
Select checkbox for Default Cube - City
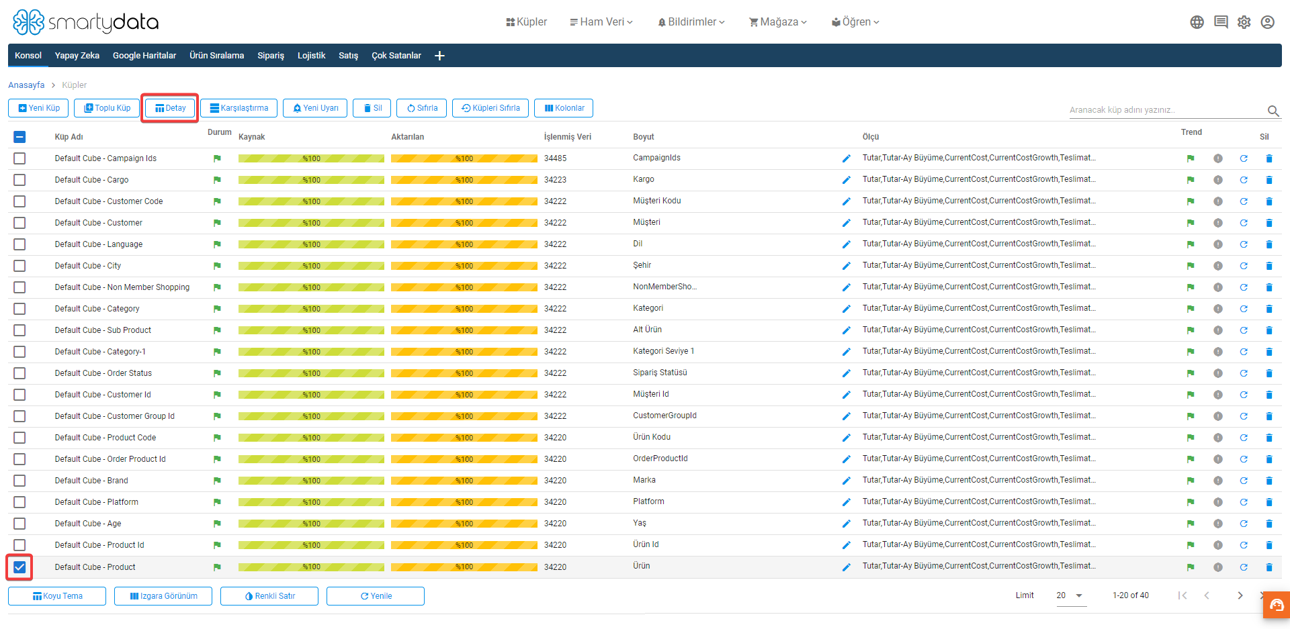coord(19,266)
